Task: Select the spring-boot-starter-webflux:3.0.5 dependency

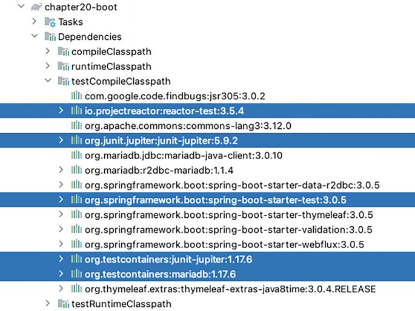Action: click(x=224, y=244)
